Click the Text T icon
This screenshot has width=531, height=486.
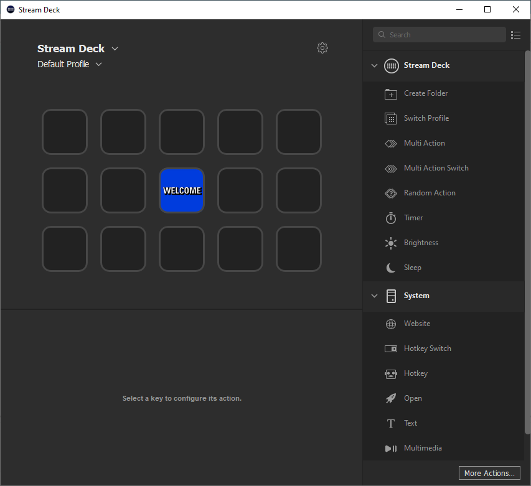click(x=391, y=423)
